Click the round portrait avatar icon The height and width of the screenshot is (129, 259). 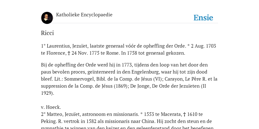click(x=47, y=18)
